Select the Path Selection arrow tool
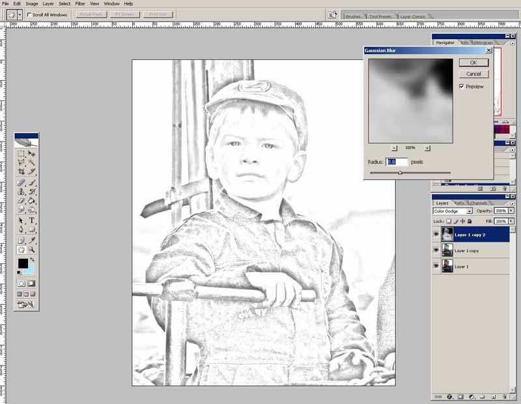The width and height of the screenshot is (521, 404). tap(21, 220)
